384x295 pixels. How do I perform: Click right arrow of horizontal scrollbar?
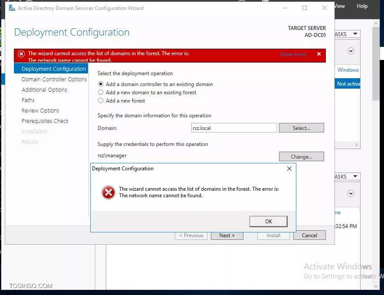[x=356, y=145]
